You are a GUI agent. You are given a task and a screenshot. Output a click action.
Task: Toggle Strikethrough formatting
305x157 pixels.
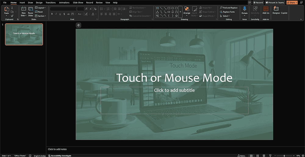(x=68, y=14)
